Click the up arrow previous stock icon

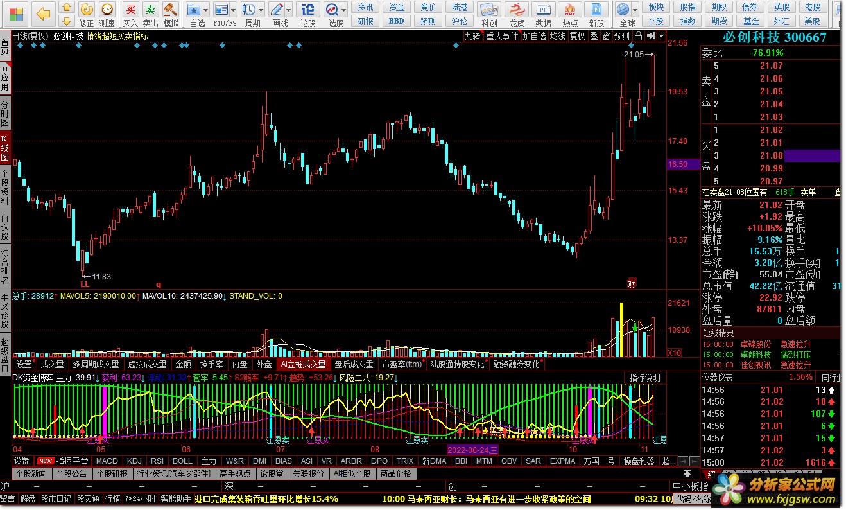pos(65,7)
